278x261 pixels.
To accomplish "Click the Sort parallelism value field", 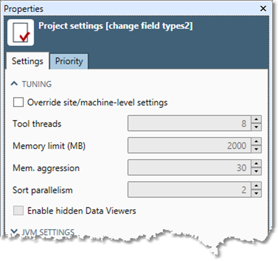I will pos(189,190).
